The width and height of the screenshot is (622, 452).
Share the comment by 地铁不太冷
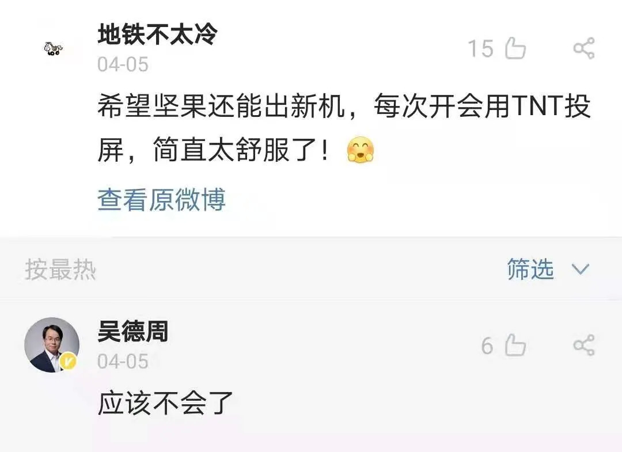(584, 48)
